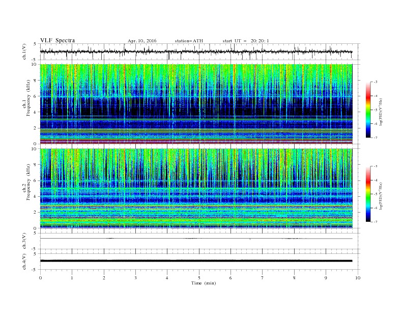Click the "-5" value on ch.2 colorbar
This screenshot has height=312, width=403.
376,194
